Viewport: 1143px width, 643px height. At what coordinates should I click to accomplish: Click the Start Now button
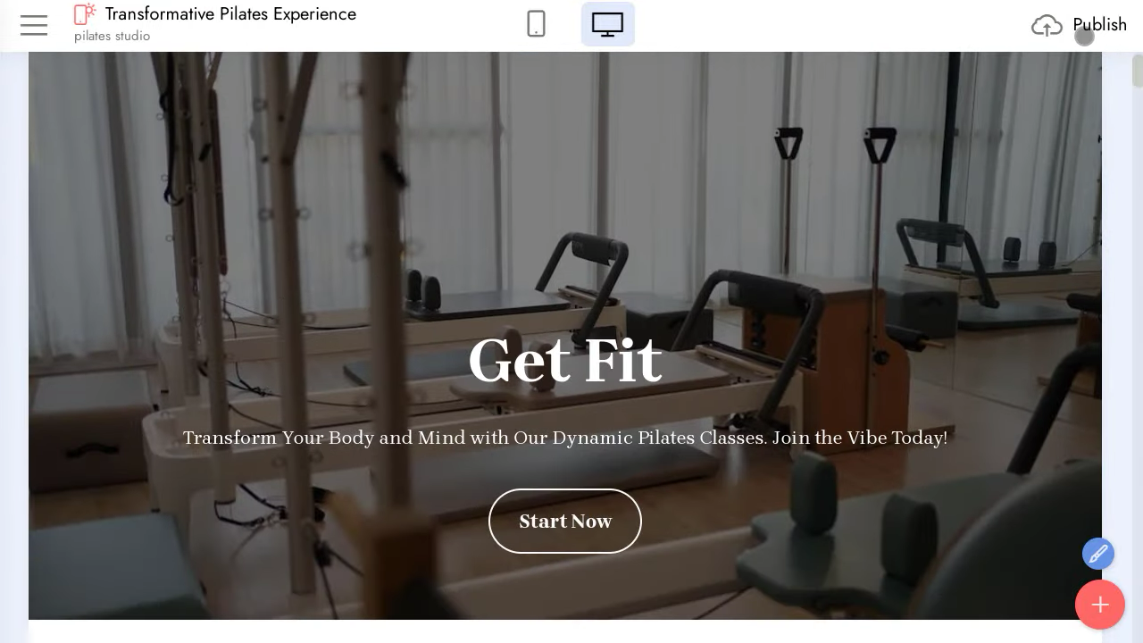coord(565,521)
